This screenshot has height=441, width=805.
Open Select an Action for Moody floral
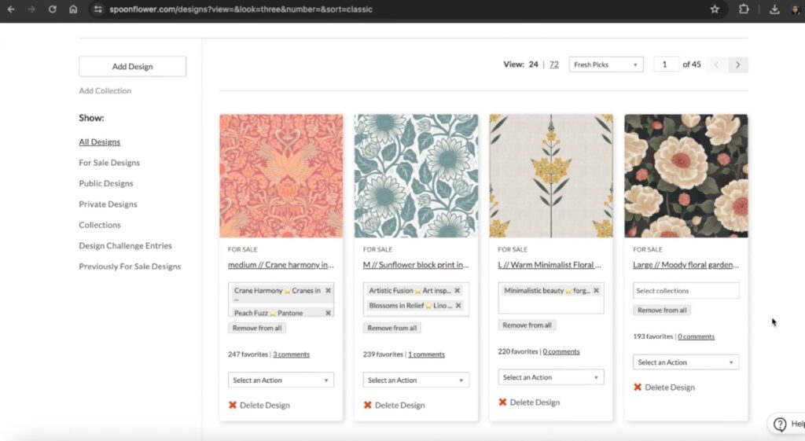(x=686, y=362)
